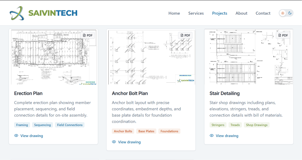
Task: Click PDF badge on Stair Detailing card
Action: [x=283, y=35]
